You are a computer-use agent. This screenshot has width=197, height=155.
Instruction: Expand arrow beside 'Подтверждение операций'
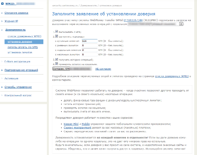point(2,70)
